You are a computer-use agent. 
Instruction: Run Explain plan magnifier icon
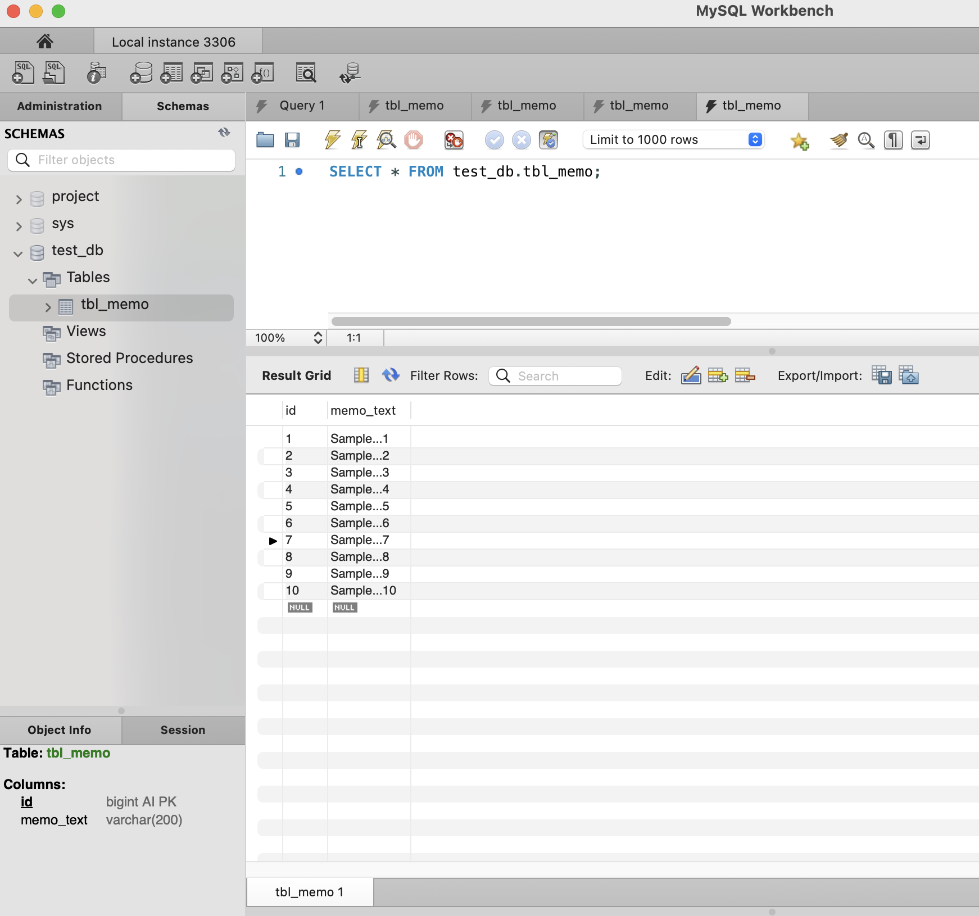(x=386, y=140)
